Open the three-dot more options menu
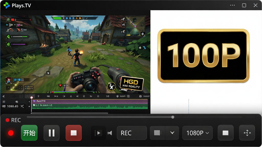Viewport: 262px width, 147px height. tap(232, 5)
